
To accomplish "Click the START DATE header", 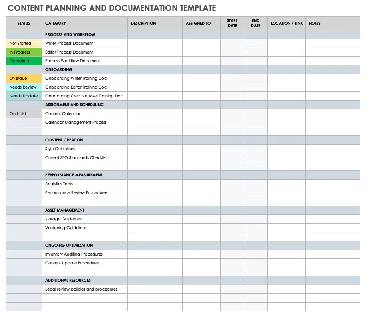I will tap(232, 23).
